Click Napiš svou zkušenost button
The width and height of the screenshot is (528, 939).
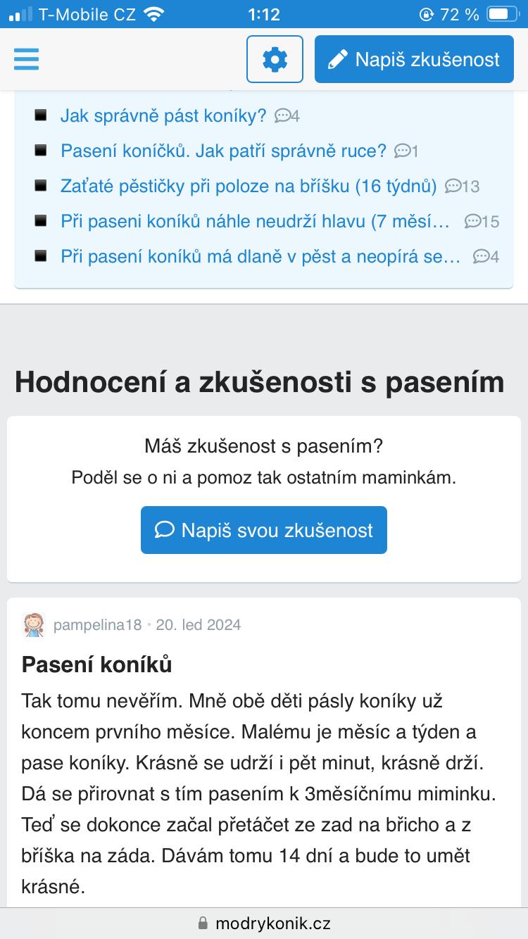[264, 530]
